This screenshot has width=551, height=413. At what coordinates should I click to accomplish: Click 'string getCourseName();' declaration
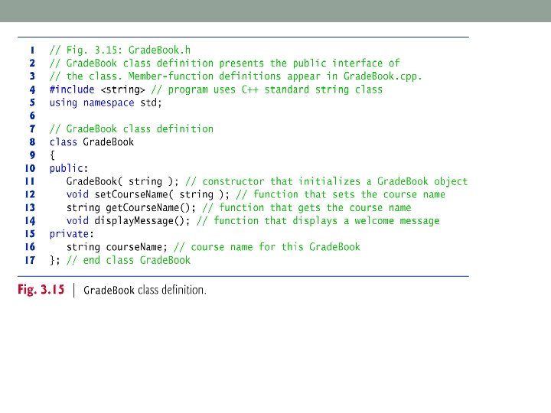tap(131, 207)
